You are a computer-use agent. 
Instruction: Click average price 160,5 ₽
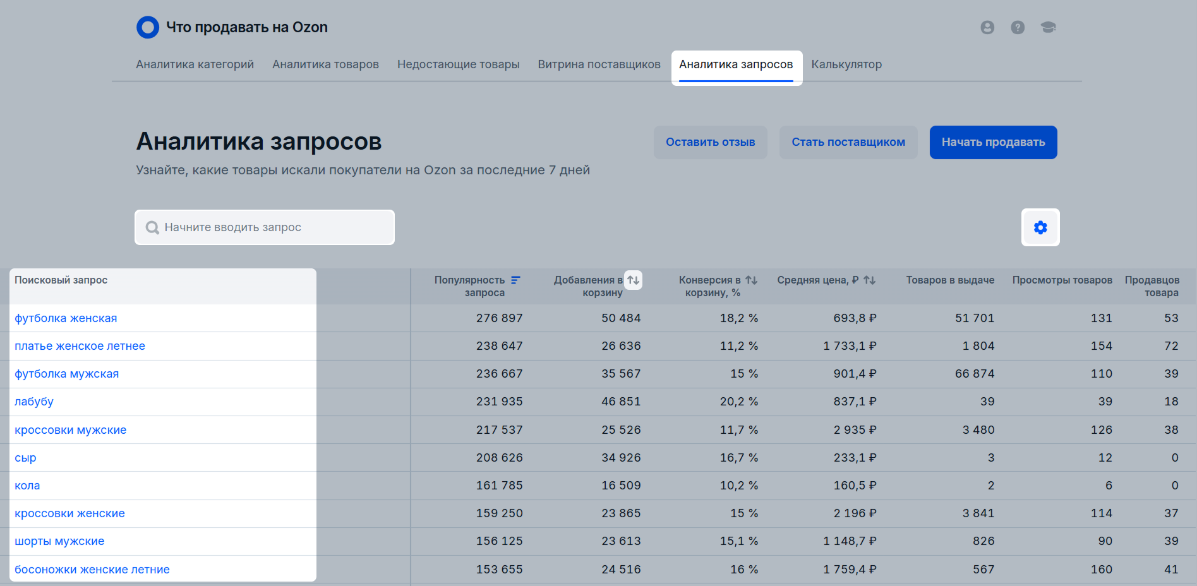pyautogui.click(x=855, y=486)
